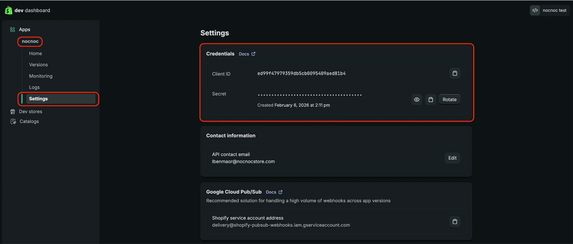
Task: Click the Settings page heading
Action: 215,33
